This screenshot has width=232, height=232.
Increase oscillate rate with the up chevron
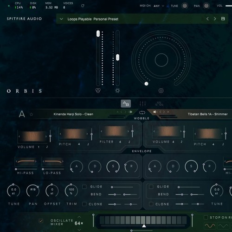[79, 217]
